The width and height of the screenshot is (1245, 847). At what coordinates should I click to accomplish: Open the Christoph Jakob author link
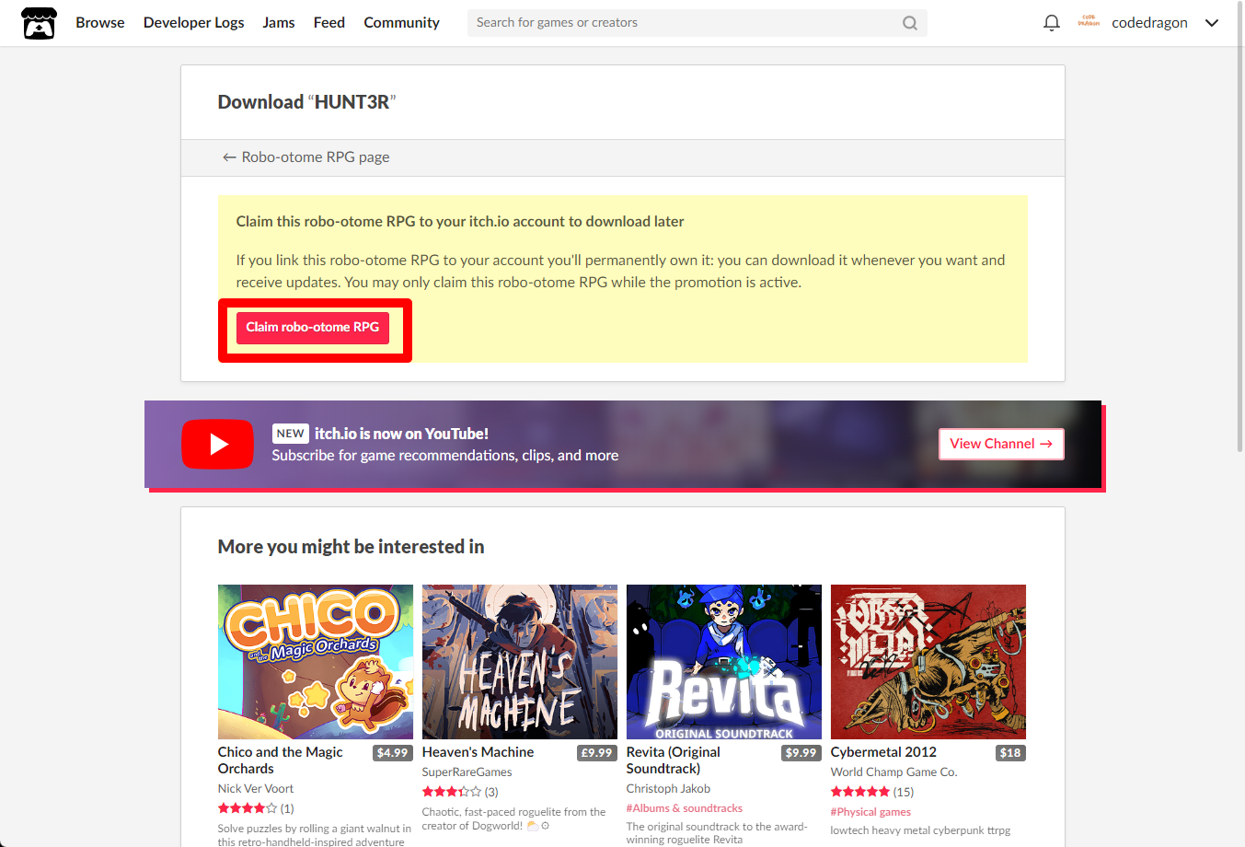[x=669, y=789]
